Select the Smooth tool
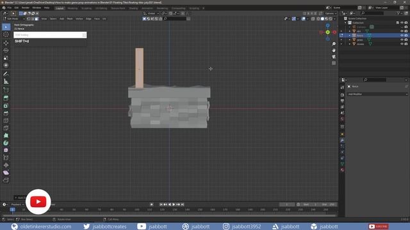Screen dimensions: 410x230 click(x=6, y=150)
